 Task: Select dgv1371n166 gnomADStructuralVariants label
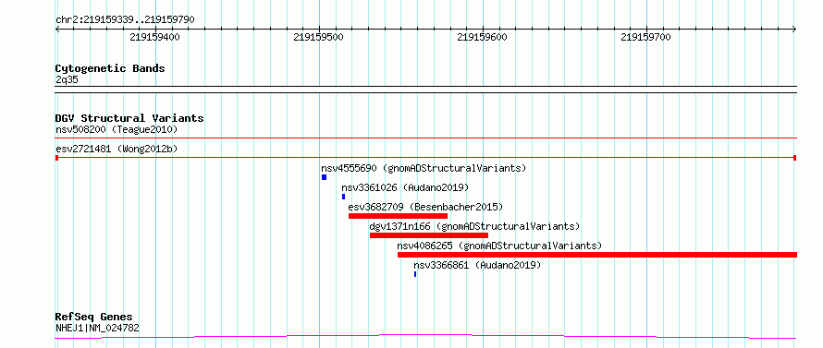pos(474,226)
